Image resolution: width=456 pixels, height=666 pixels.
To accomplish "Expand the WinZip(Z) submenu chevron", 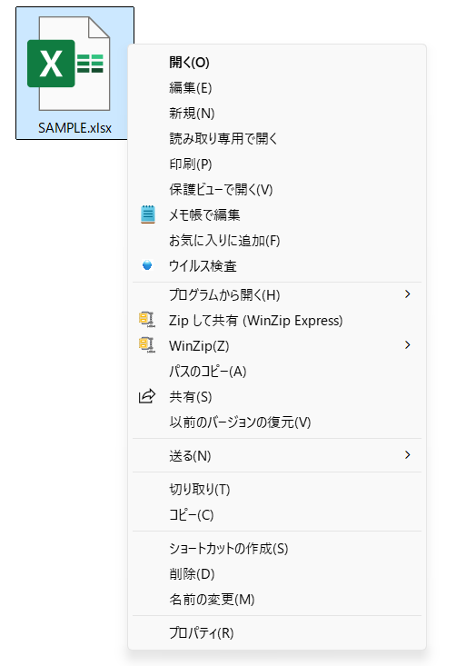I will [408, 345].
